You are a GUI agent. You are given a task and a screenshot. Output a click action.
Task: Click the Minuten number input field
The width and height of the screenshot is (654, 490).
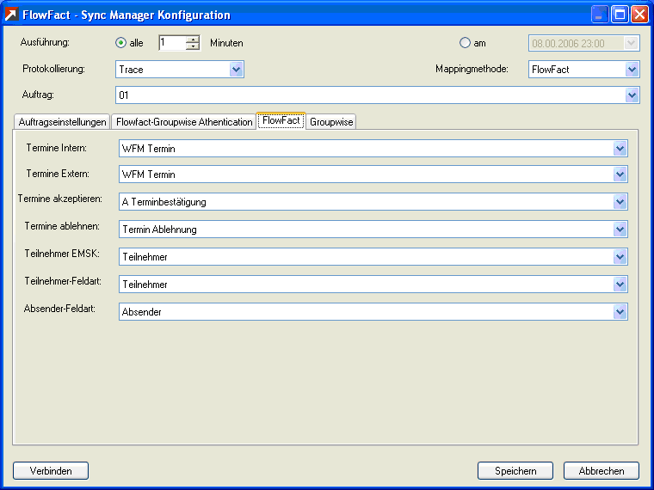171,43
